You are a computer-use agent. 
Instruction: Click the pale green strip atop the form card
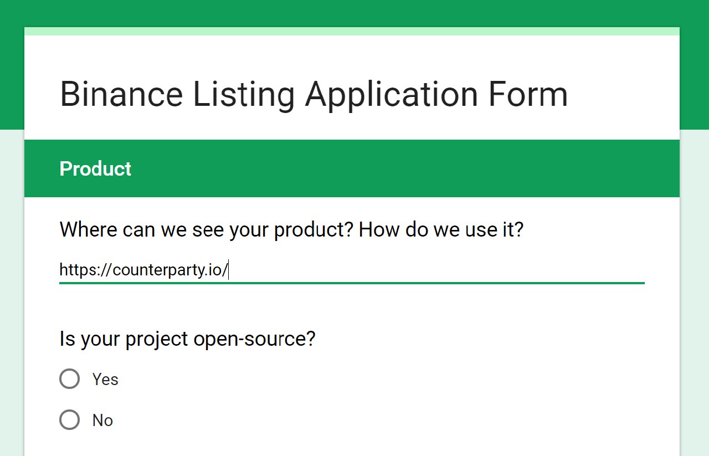tap(352, 31)
